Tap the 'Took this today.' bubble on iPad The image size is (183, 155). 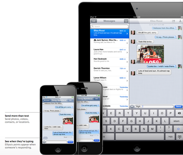click(145, 42)
